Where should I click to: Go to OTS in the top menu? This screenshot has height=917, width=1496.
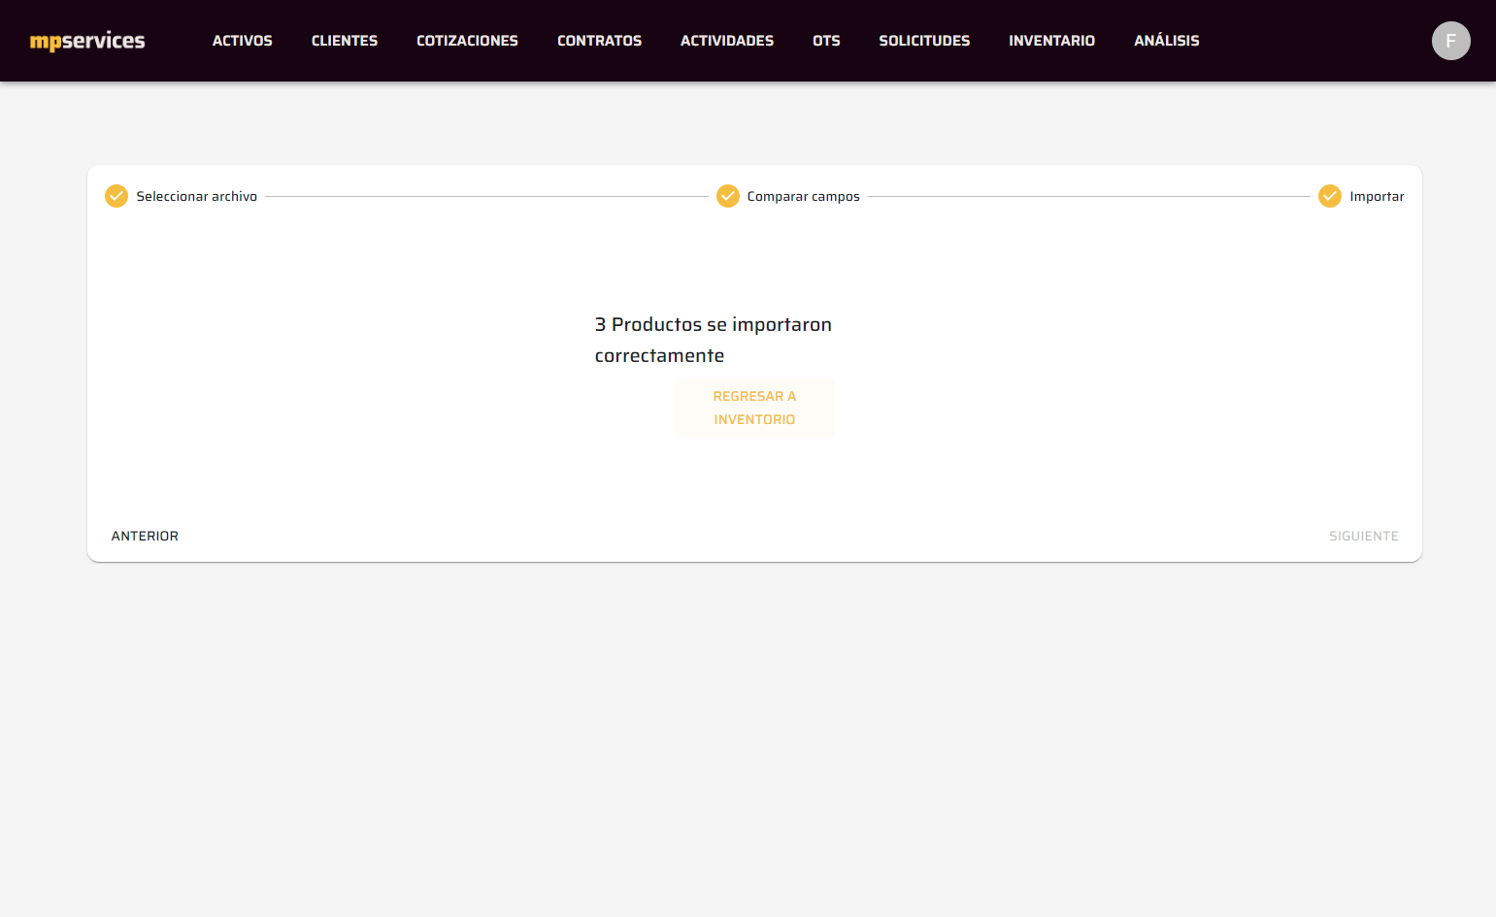coord(826,41)
